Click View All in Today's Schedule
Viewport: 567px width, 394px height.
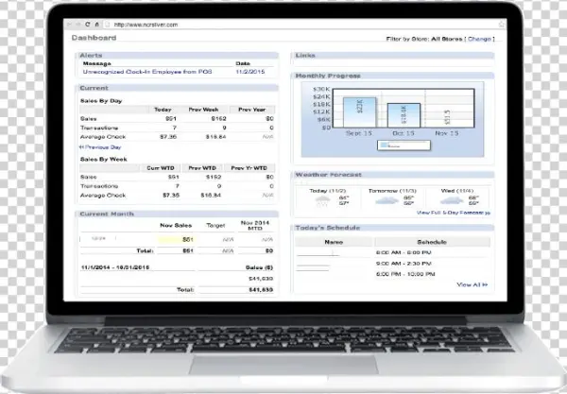(469, 283)
